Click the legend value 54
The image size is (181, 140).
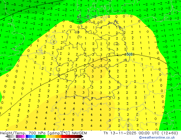pos(82,139)
